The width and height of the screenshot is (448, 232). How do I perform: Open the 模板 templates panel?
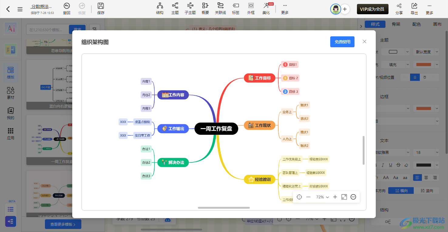click(11, 73)
